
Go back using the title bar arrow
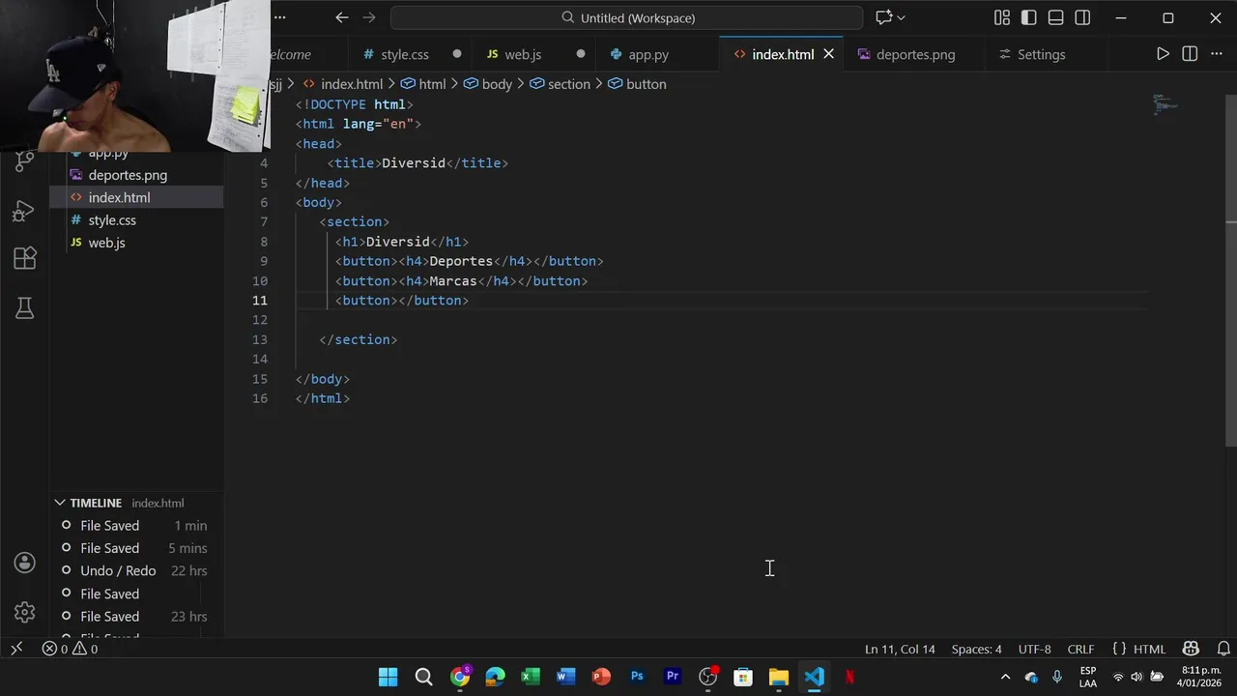point(341,17)
